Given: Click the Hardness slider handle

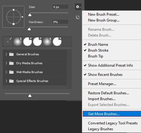Looking at the screenshot, I should tap(29, 29).
